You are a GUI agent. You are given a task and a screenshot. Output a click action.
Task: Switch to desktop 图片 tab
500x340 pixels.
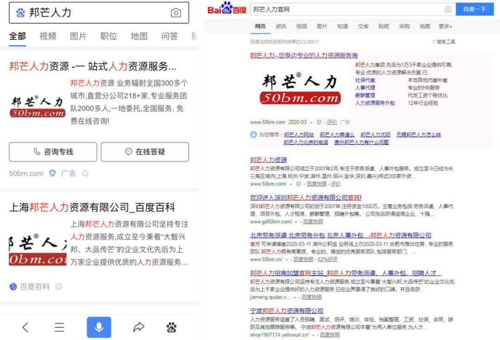coord(322,26)
